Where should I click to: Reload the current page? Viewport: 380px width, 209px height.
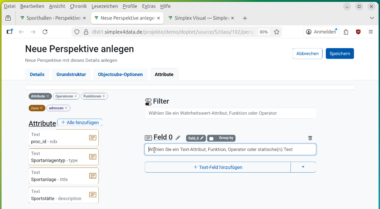45,32
